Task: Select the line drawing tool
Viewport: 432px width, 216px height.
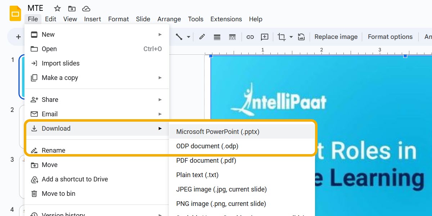Action: tap(179, 37)
